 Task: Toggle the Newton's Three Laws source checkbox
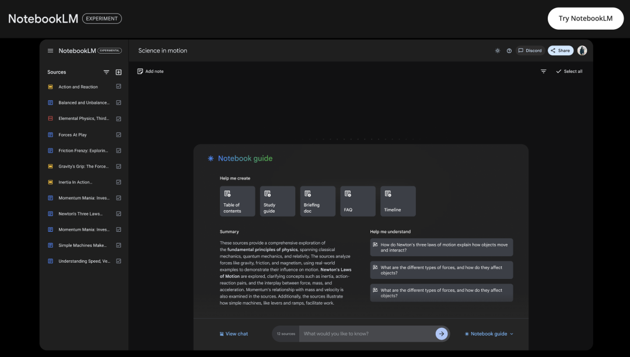tap(118, 214)
